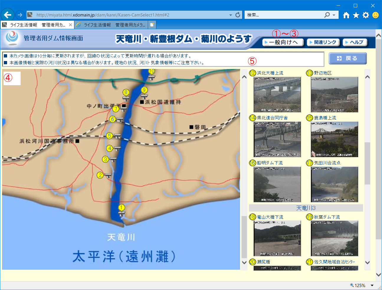Viewport: 382px width, 290px height.
Task: Click into the 検索 search box
Action: point(284,15)
